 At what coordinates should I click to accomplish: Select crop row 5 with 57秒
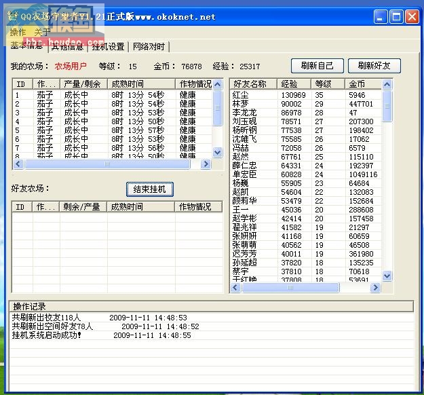tap(113, 130)
